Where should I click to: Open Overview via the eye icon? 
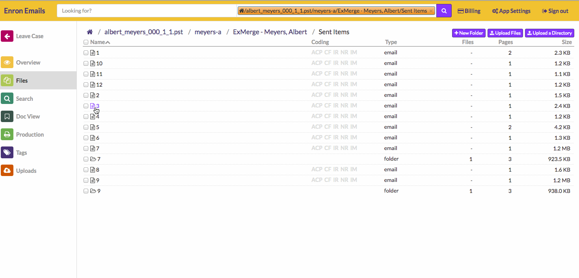point(7,63)
